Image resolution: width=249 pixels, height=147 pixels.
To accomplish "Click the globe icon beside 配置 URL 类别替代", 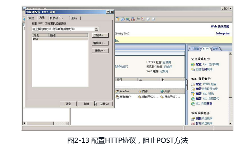I will pyautogui.click(x=193, y=99).
